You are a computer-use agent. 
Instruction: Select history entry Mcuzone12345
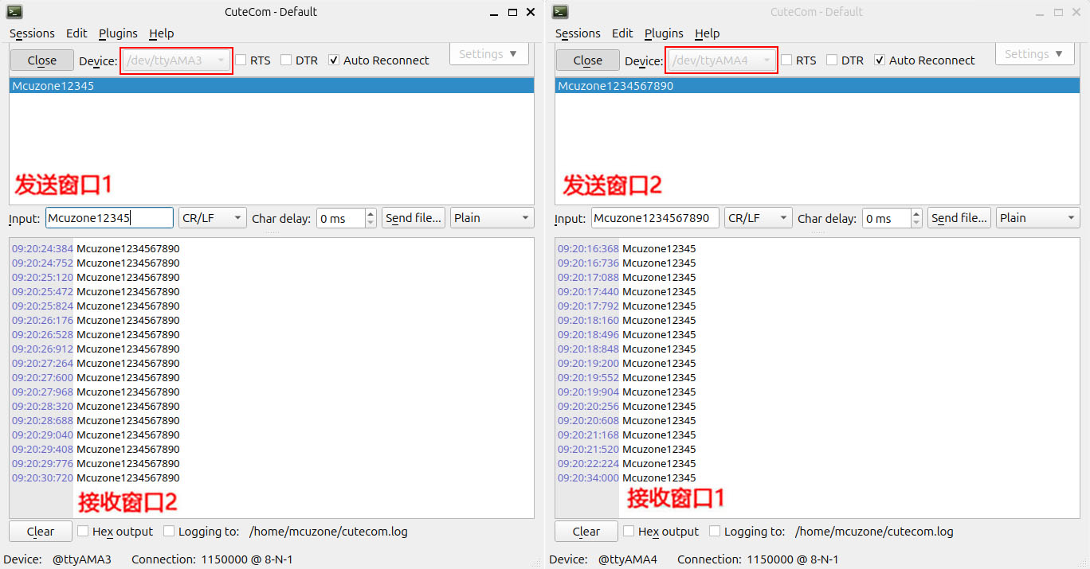point(272,86)
